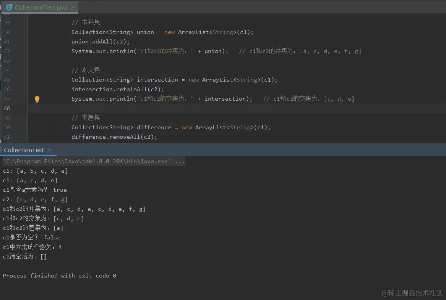This screenshot has height=300, width=446.
Task: Click console output 'c1: [a, c, d, e]'
Action: [x=30, y=181]
